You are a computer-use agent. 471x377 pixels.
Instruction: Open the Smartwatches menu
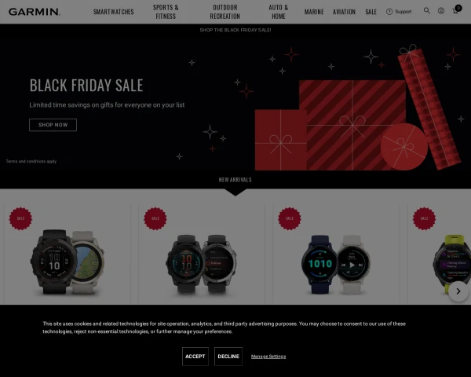(114, 12)
